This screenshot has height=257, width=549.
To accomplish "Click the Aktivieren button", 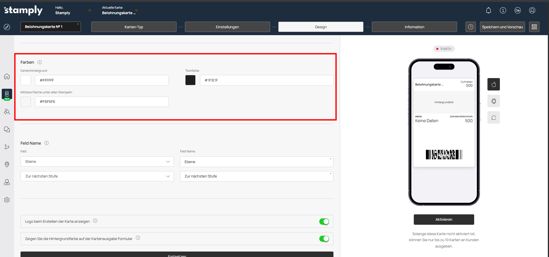I will click(x=444, y=220).
